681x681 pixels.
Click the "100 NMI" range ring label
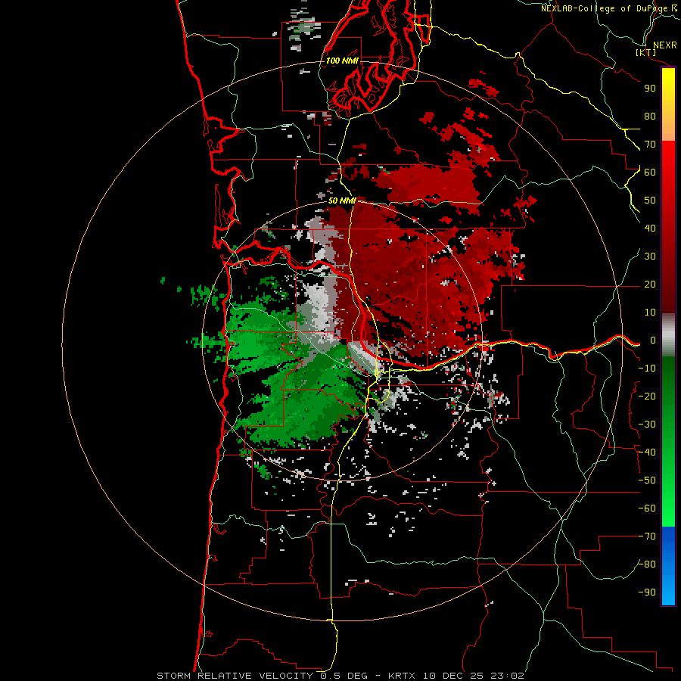pyautogui.click(x=342, y=61)
